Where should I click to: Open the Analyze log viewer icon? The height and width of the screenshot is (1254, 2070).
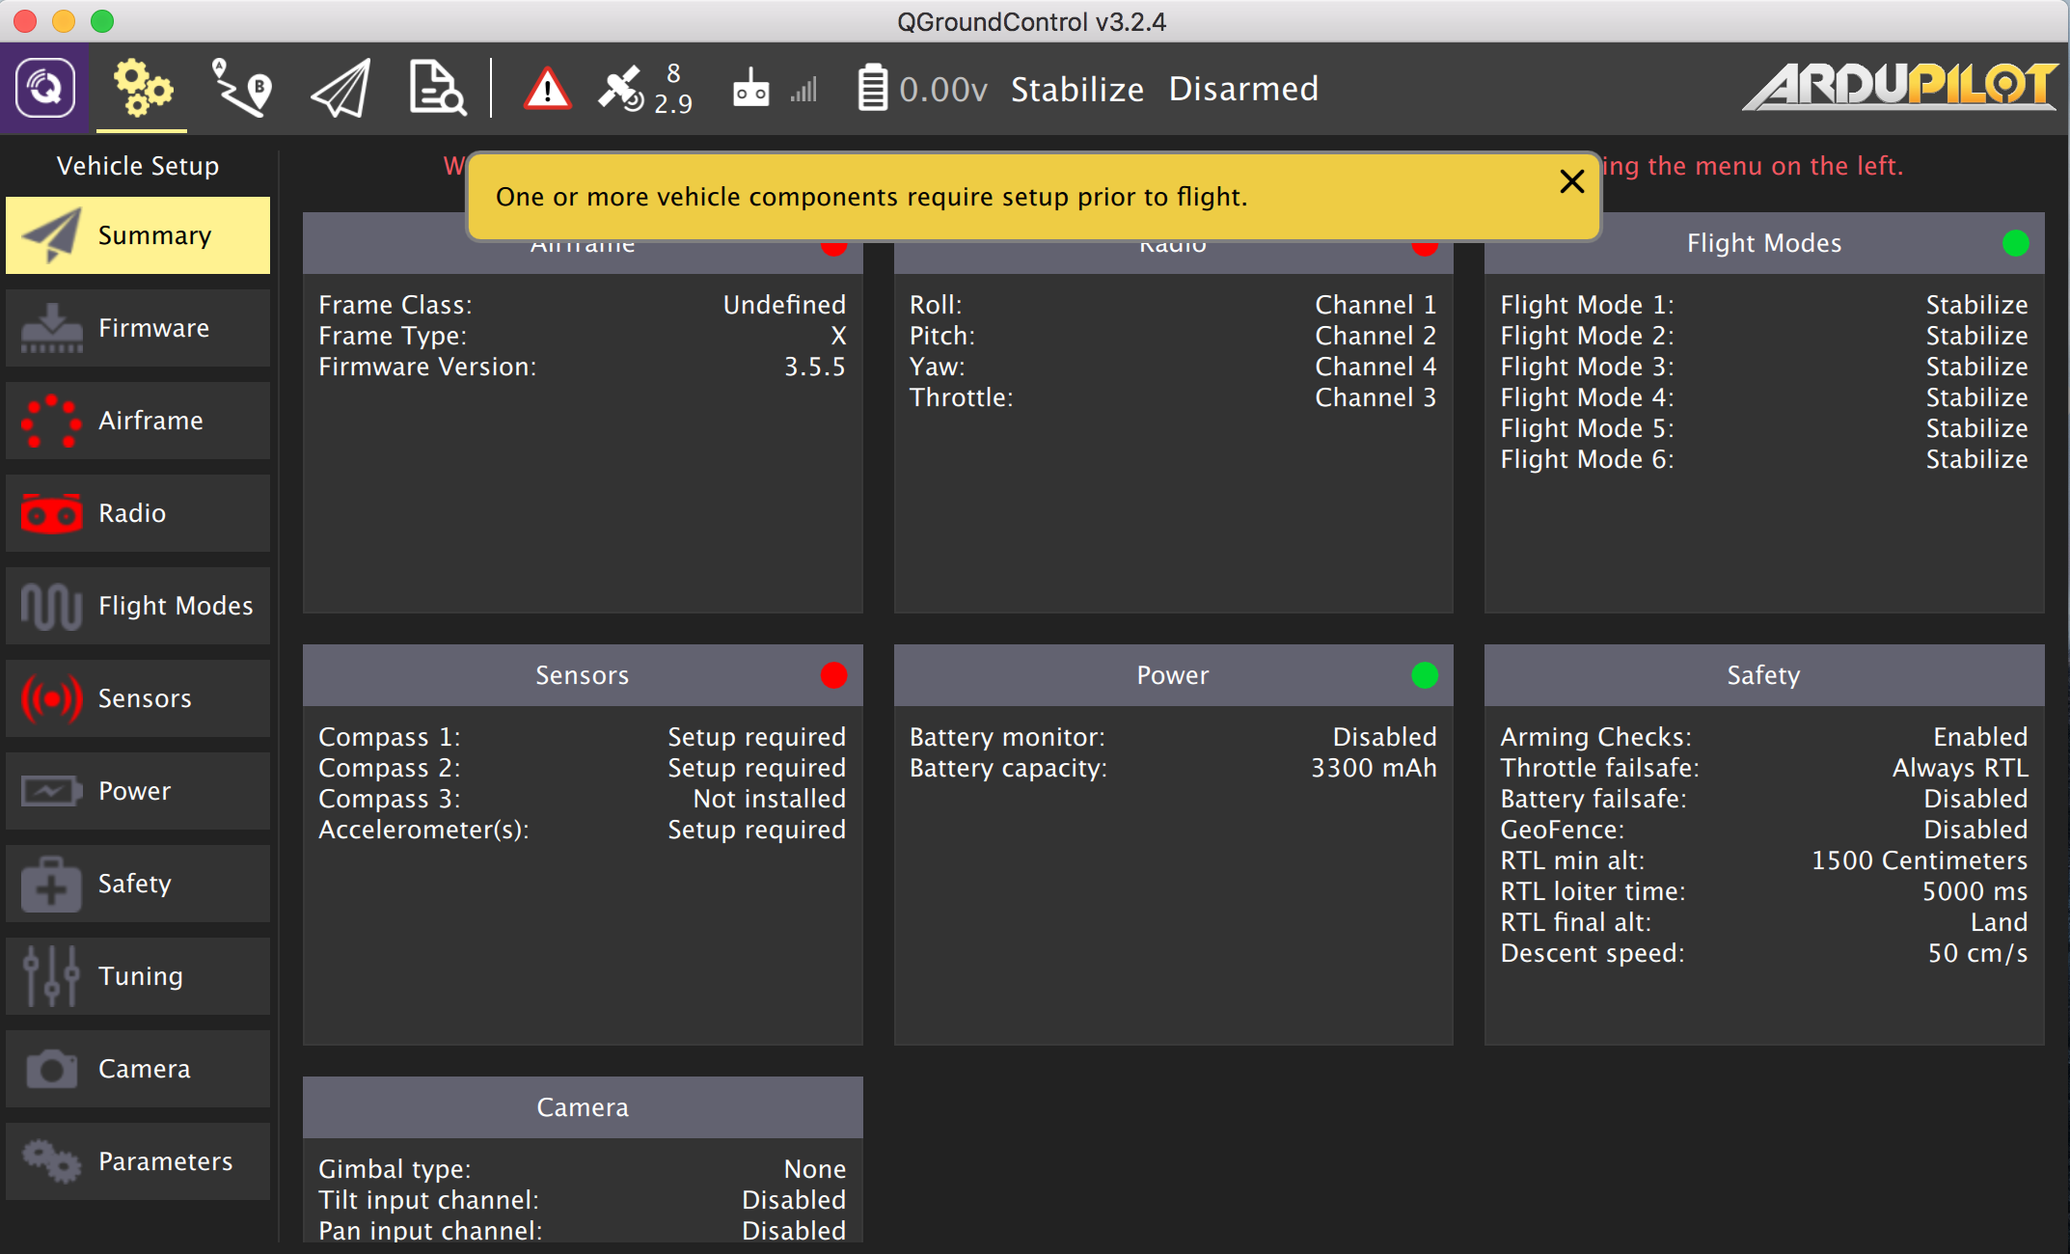pos(437,89)
